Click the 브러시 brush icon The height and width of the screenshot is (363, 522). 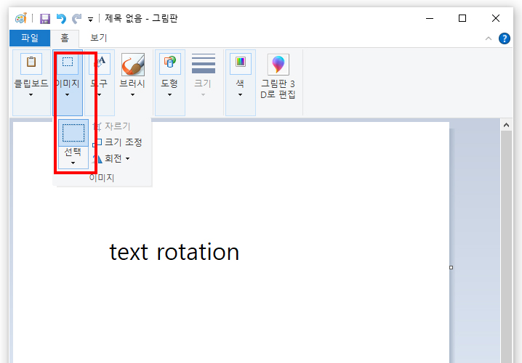pyautogui.click(x=133, y=64)
